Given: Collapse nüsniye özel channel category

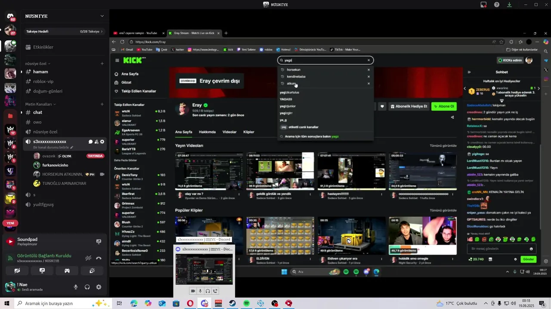Looking at the screenshot, I should pyautogui.click(x=38, y=64).
